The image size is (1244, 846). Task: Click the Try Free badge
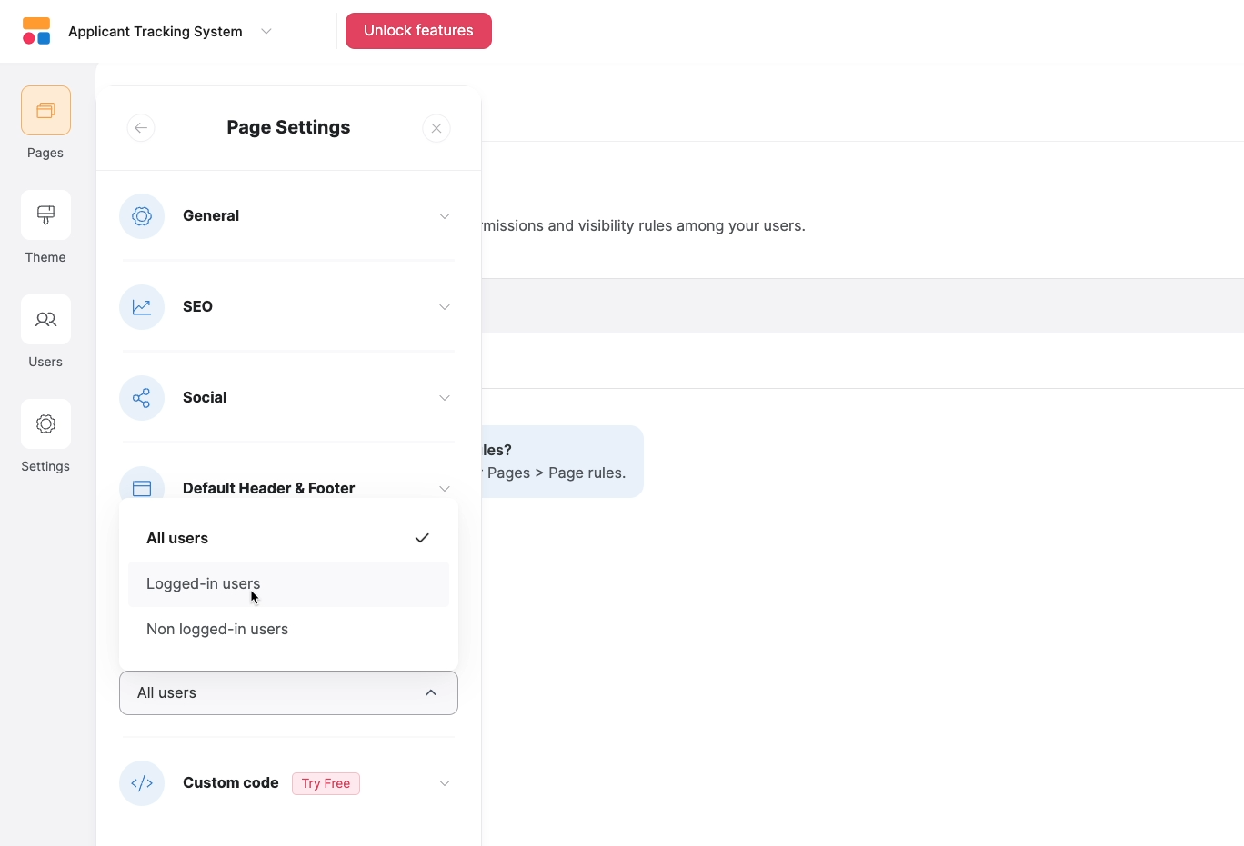[x=326, y=783]
